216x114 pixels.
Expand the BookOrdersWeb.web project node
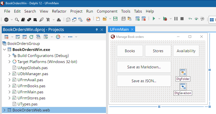click(4, 110)
